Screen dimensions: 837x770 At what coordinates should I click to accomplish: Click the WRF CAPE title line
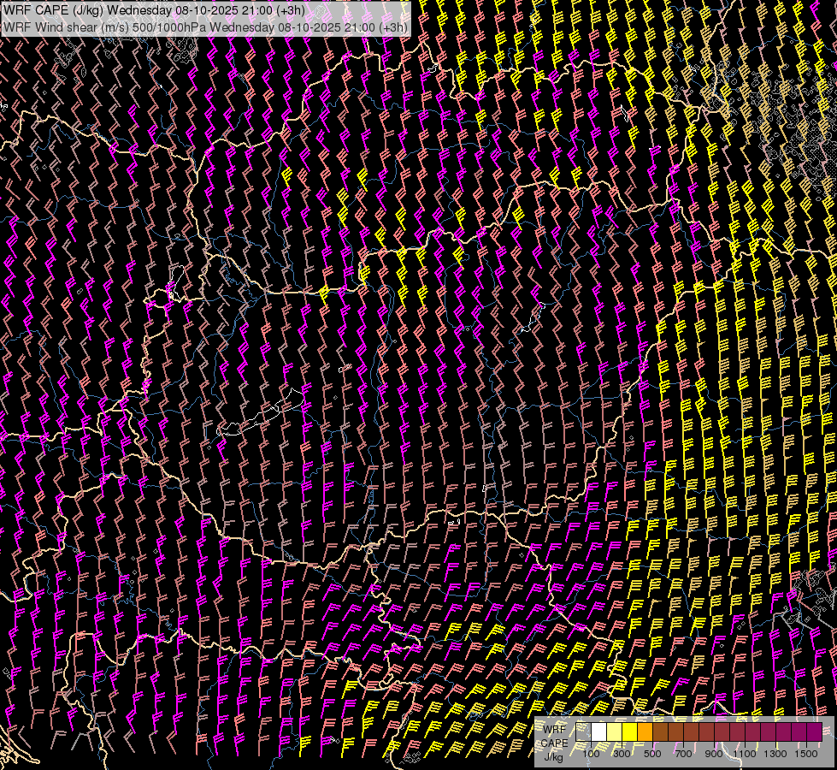[154, 10]
